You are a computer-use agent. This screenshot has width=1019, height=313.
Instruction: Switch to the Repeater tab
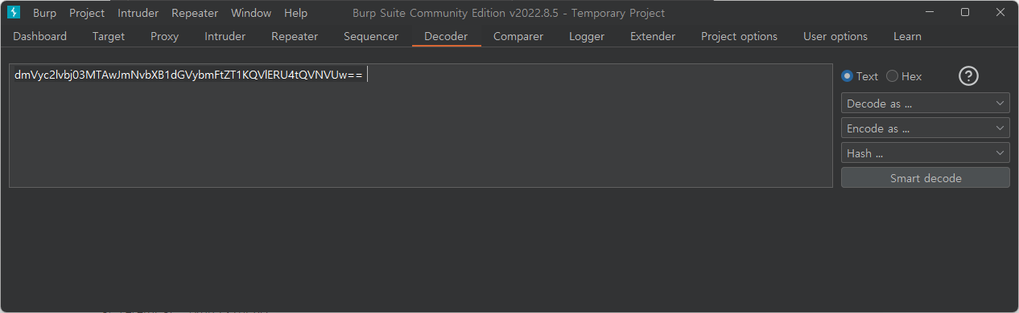point(295,36)
